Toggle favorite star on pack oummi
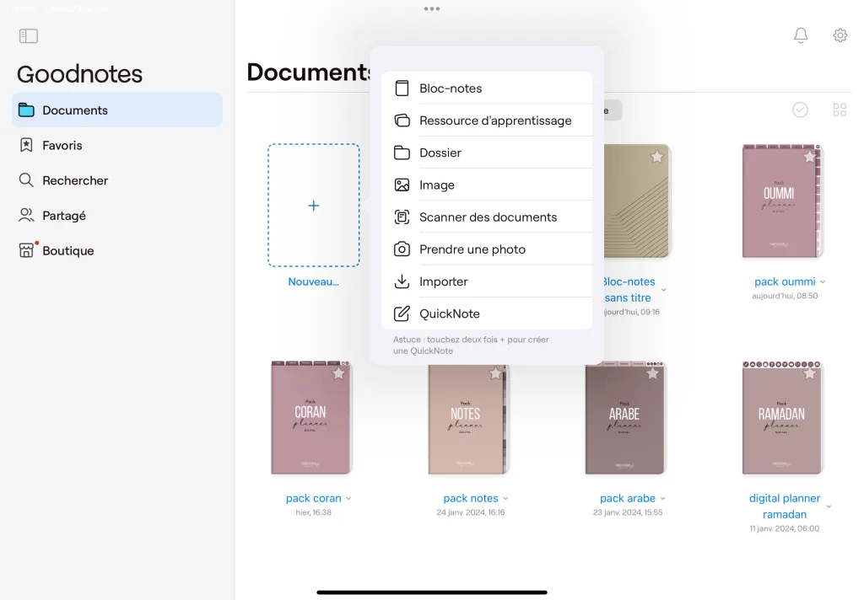The image size is (864, 600). [x=809, y=157]
